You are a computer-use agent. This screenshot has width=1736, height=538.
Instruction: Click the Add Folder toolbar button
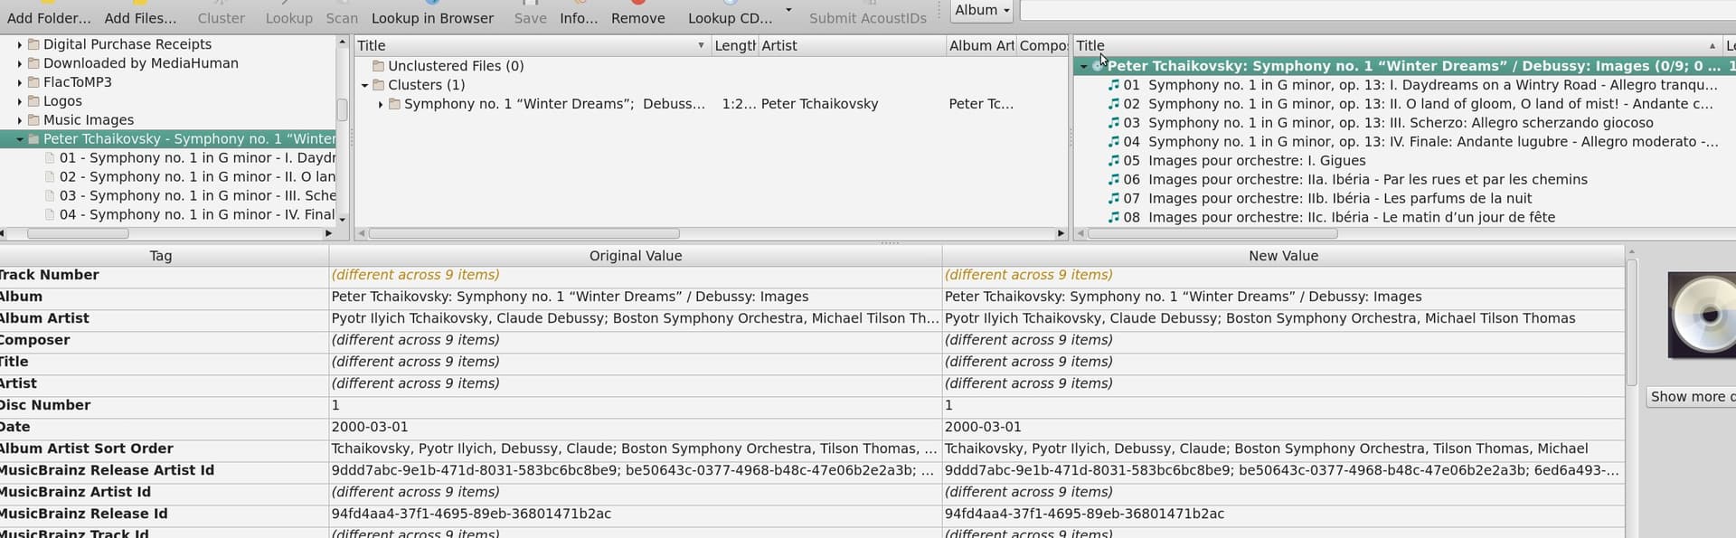49,18
